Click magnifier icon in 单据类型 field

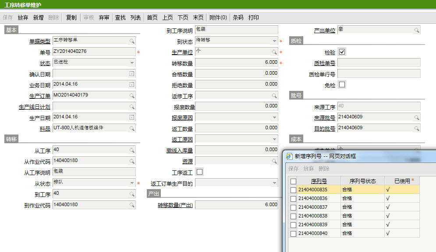[x=131, y=41]
